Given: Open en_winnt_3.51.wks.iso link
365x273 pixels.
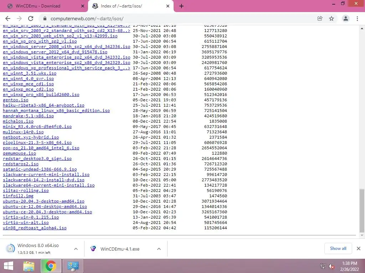Looking at the screenshot, I should click(x=30, y=73).
